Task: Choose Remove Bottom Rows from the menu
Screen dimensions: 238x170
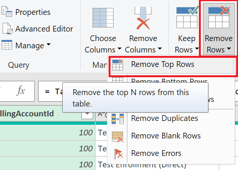Action: tap(169, 81)
